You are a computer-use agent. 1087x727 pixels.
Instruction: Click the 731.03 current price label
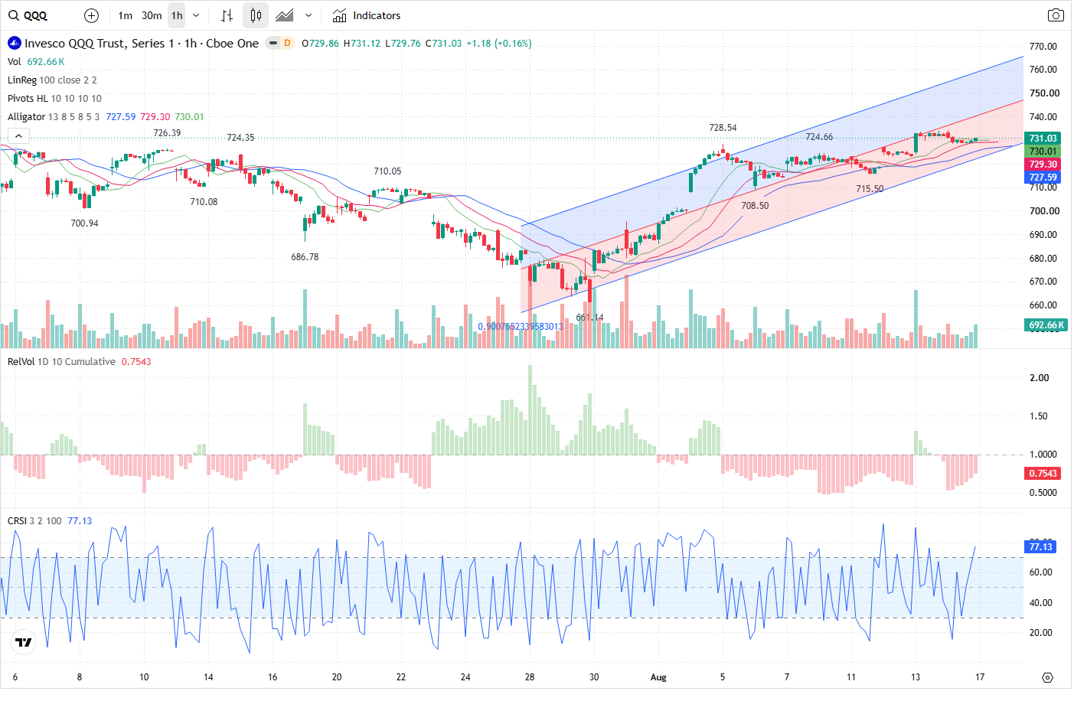1043,139
